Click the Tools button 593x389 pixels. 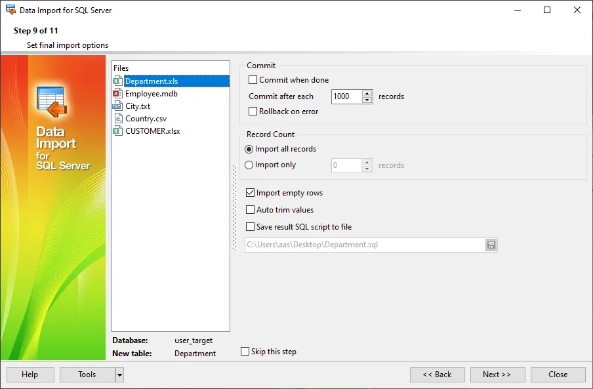[87, 375]
